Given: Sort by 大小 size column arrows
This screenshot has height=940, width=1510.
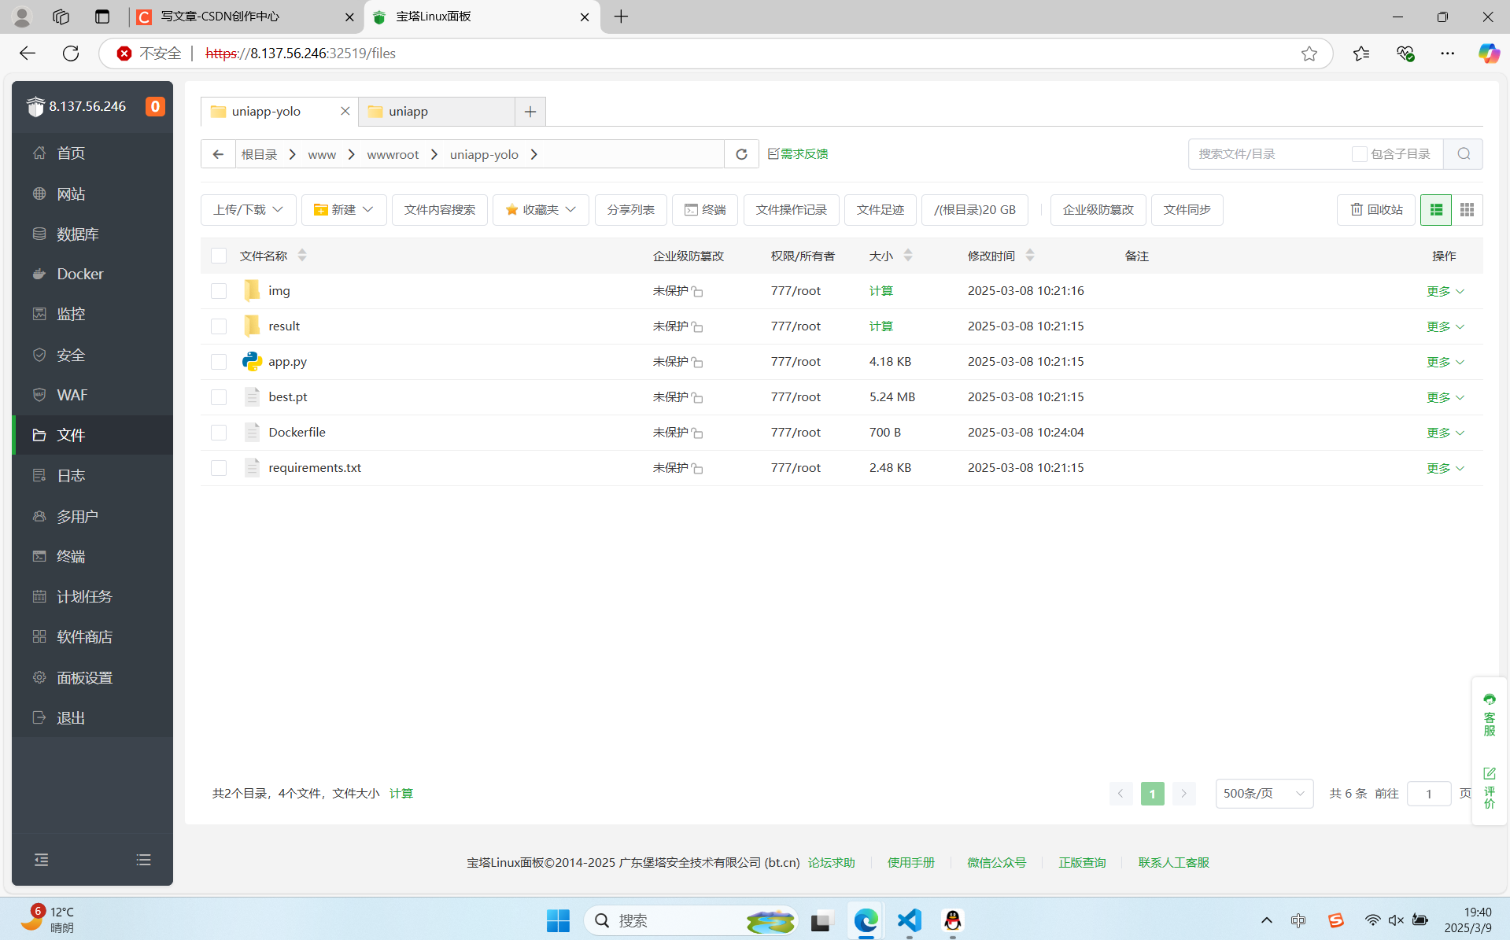Looking at the screenshot, I should coord(908,256).
